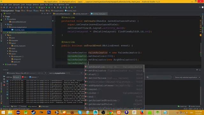This screenshot has width=204, height=115.
Task: Click the Find magnifier toolbar icon
Action: click(25, 8)
